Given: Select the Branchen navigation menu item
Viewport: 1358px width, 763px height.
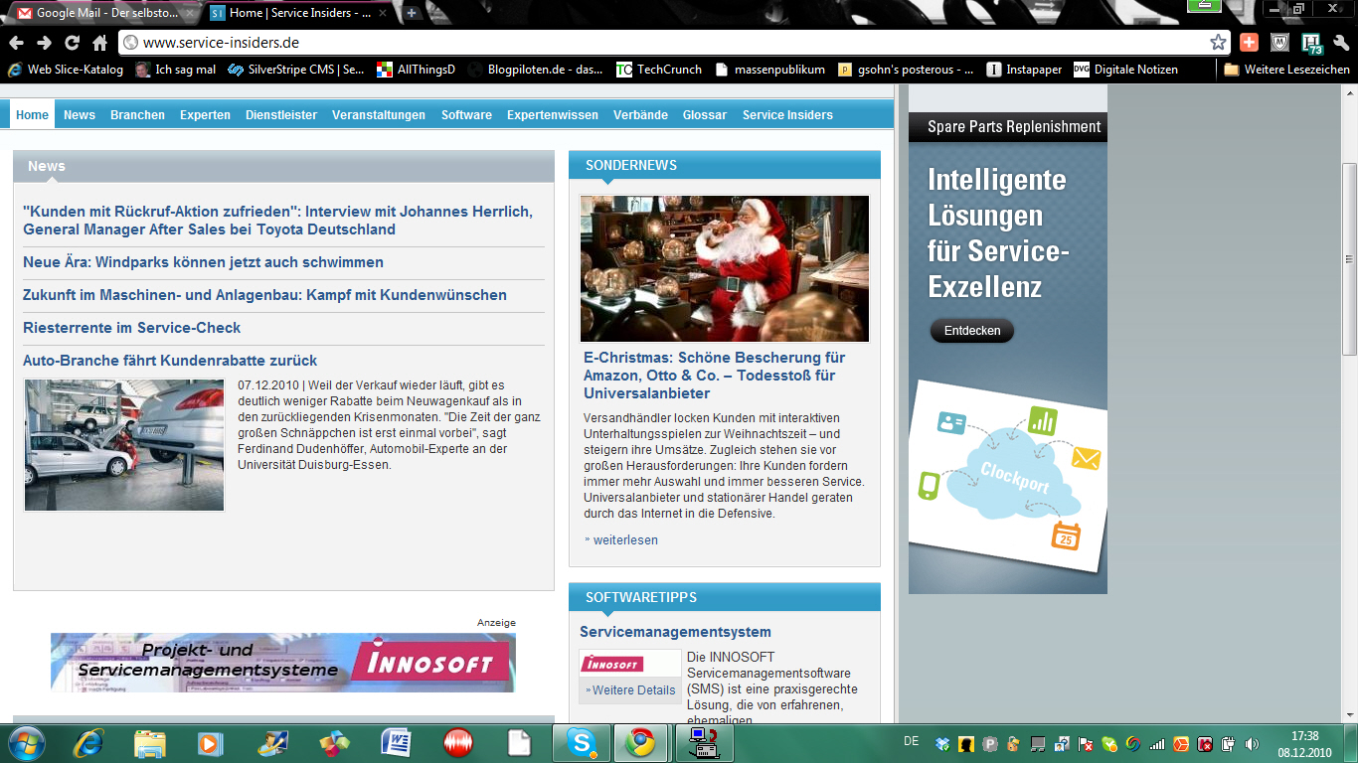Looking at the screenshot, I should pyautogui.click(x=137, y=114).
